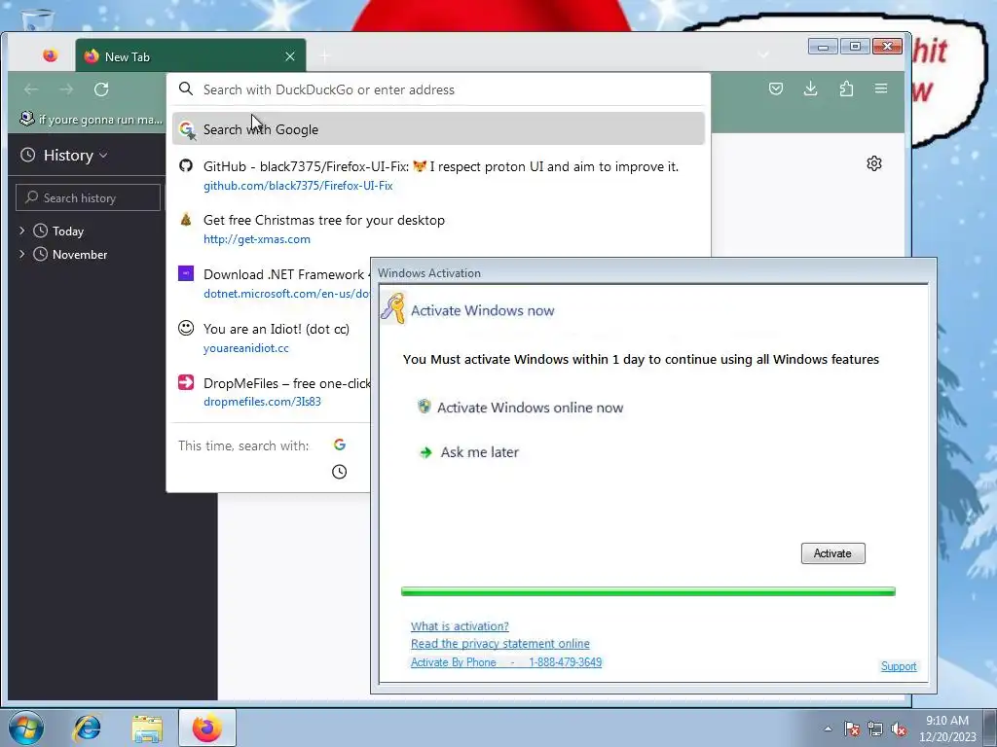The image size is (997, 747).
Task: Open Action Center flag in tray
Action: [852, 729]
